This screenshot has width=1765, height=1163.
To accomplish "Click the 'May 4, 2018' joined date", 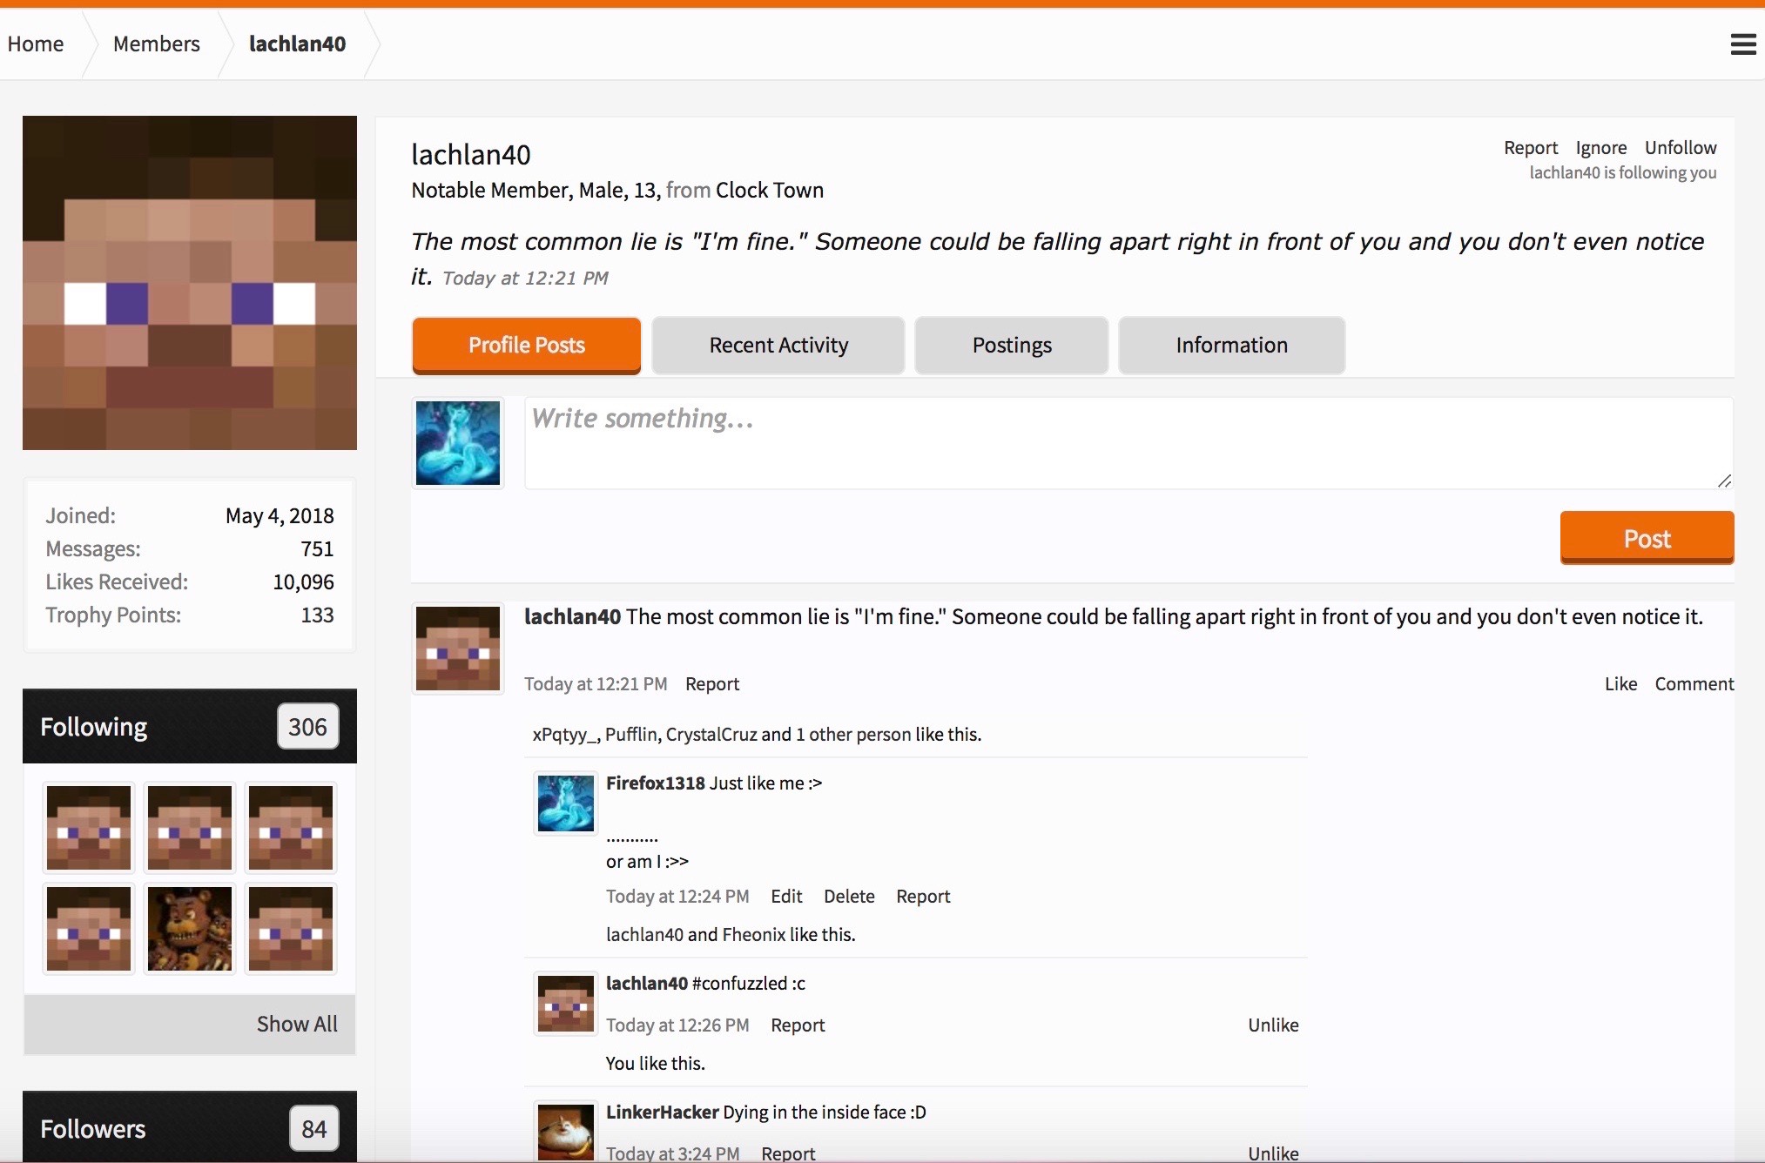I will tap(280, 516).
